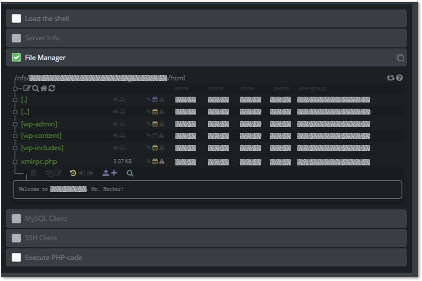Open the [wp-content] directory
Viewport: 422px width, 281px height.
pos(41,136)
